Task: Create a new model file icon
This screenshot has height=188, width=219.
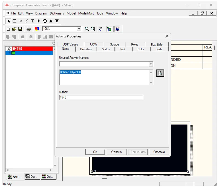Action: pos(8,29)
